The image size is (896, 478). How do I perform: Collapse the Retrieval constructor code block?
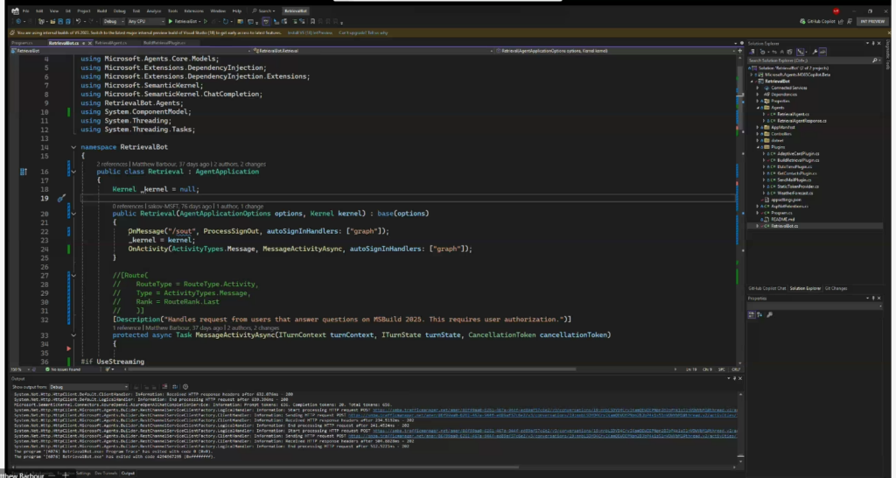click(73, 214)
